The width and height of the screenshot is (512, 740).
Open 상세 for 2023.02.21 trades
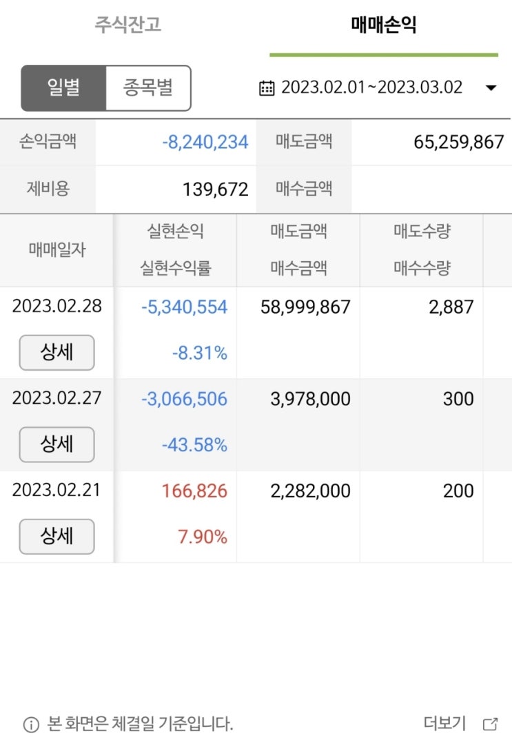[57, 536]
